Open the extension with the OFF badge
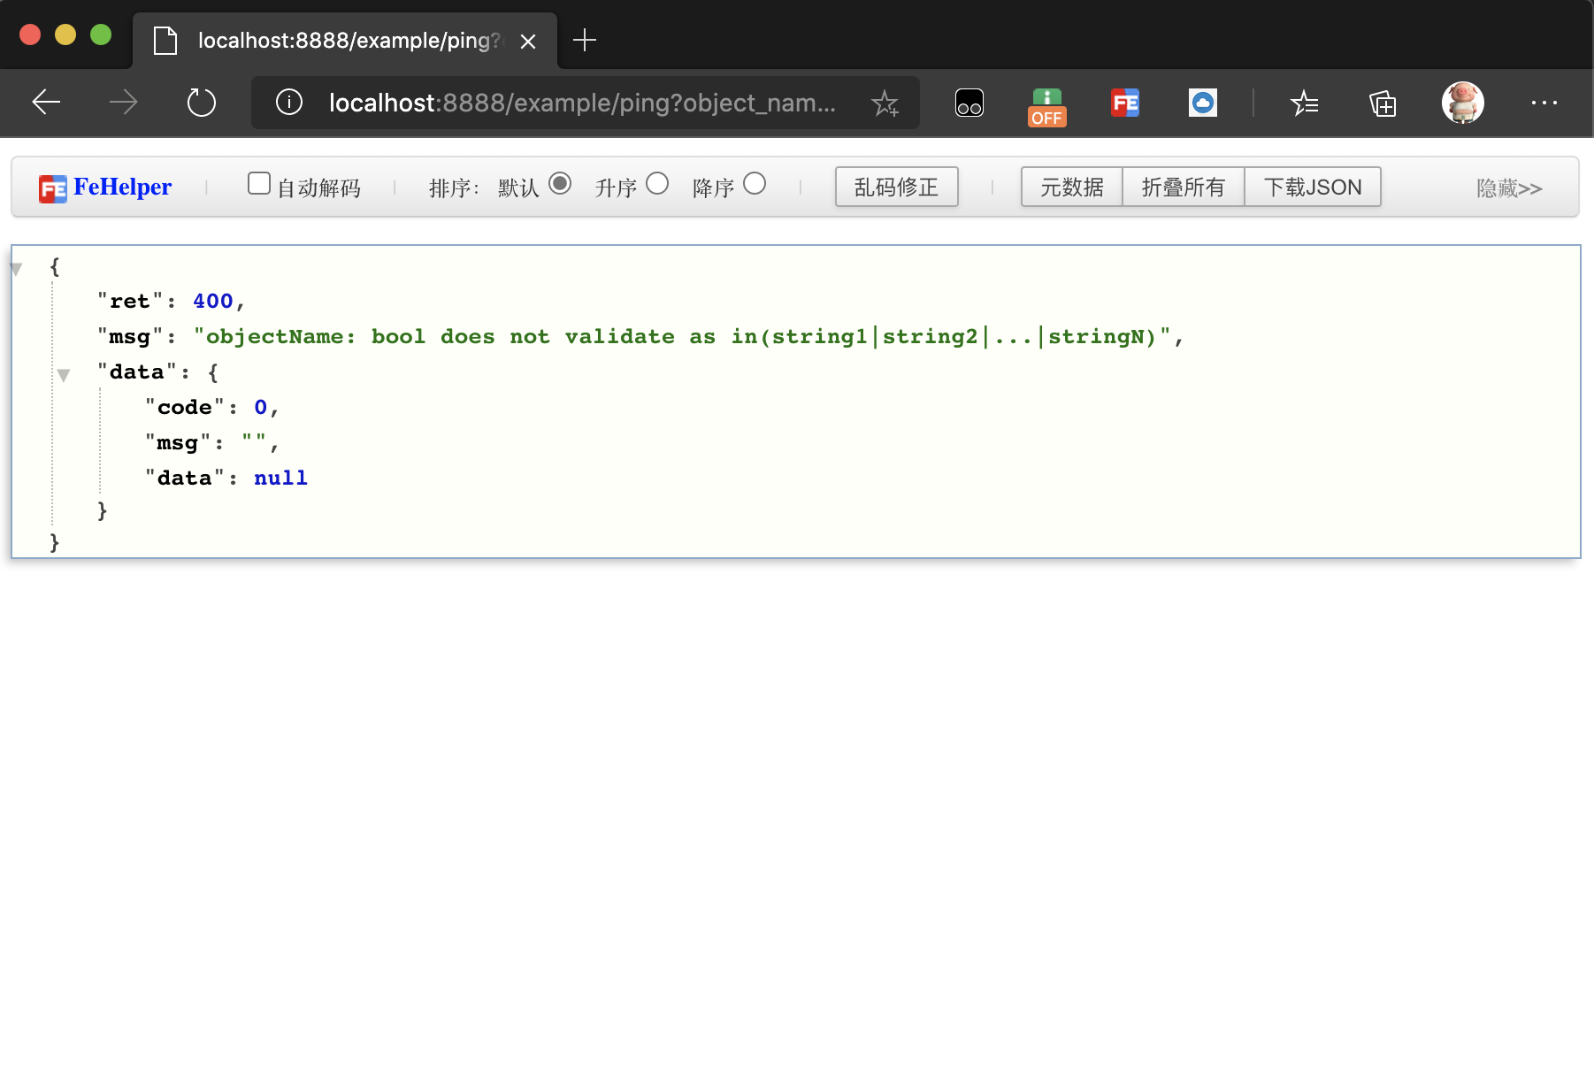The width and height of the screenshot is (1594, 1072). (x=1046, y=107)
